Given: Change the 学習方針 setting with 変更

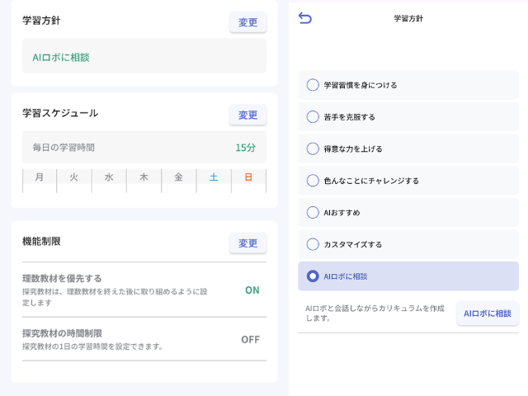Looking at the screenshot, I should (x=247, y=22).
